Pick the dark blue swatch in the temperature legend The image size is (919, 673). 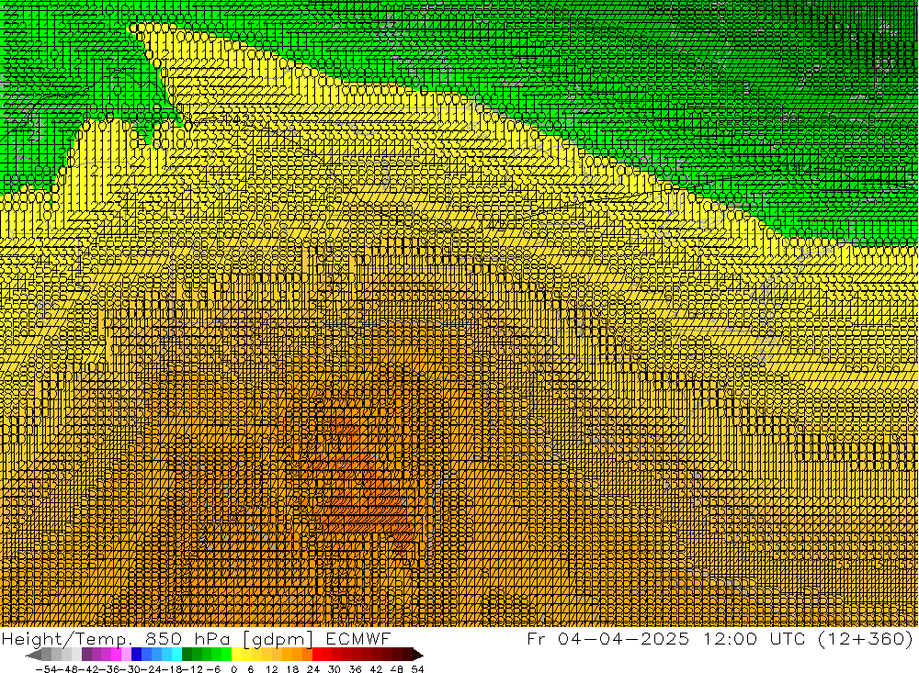pos(136,655)
